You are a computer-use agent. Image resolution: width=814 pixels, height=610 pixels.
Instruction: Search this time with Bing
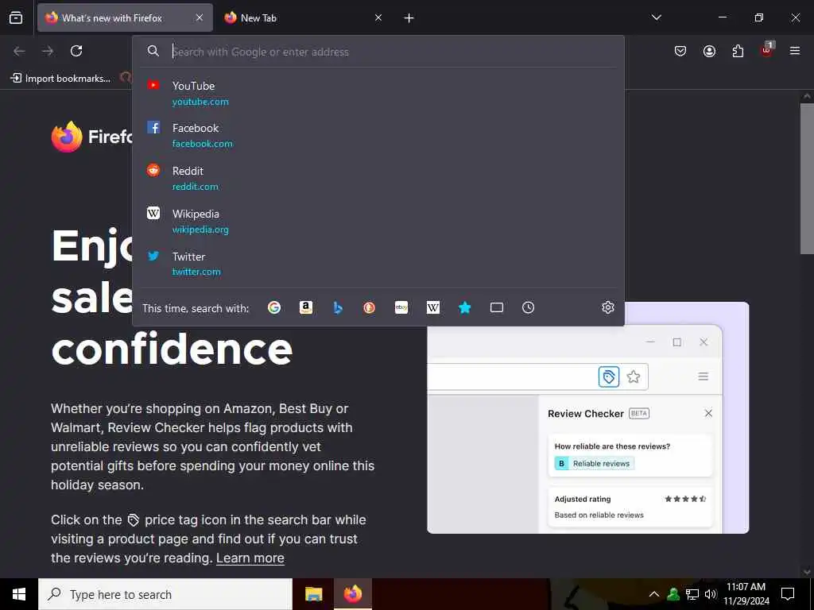tap(338, 307)
